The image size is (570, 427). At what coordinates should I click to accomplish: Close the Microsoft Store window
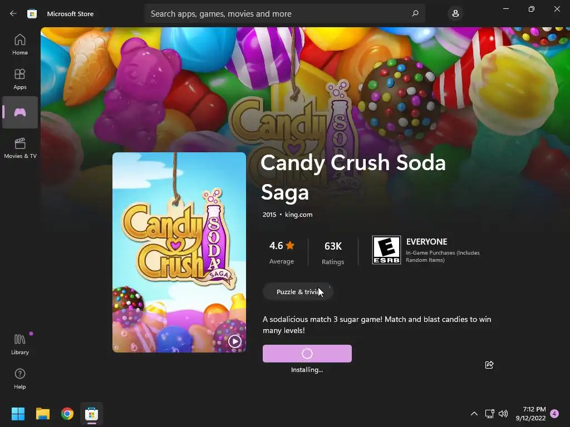click(x=557, y=9)
